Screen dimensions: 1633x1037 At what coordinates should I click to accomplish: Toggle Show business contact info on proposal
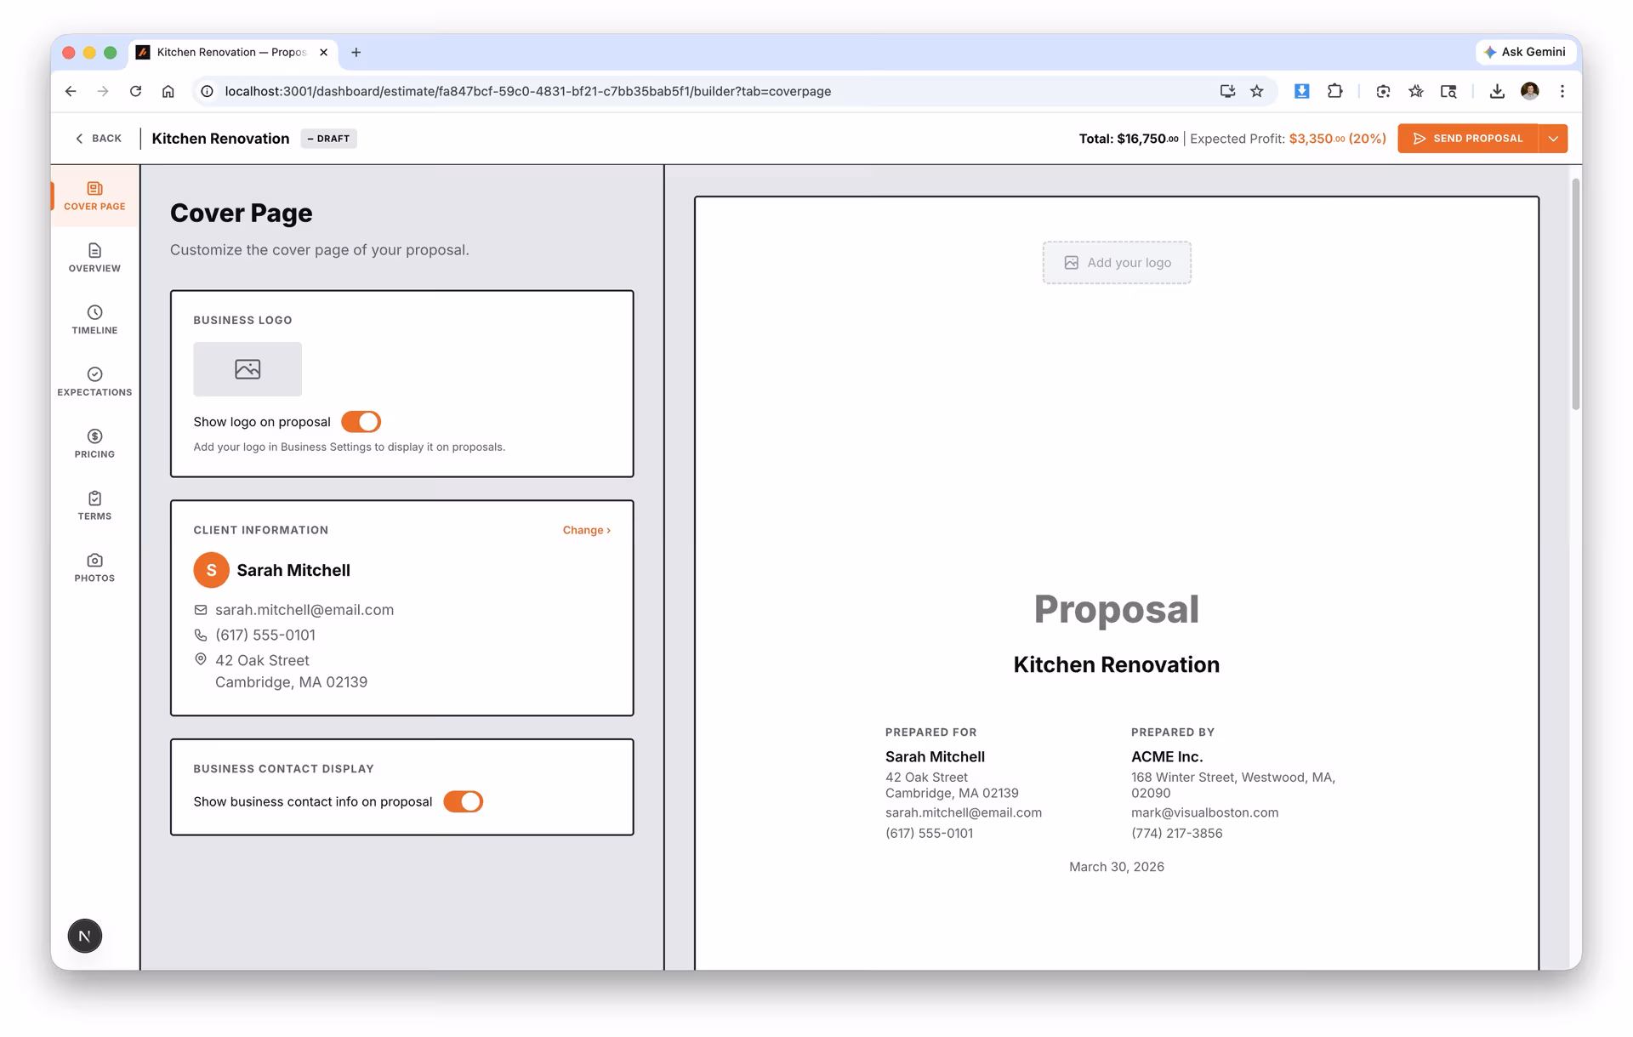coord(464,801)
